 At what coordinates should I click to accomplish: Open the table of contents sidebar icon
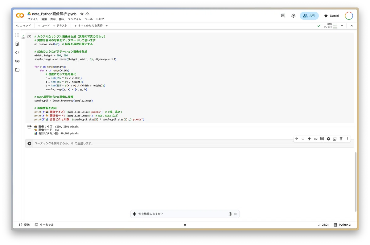pyautogui.click(x=17, y=35)
